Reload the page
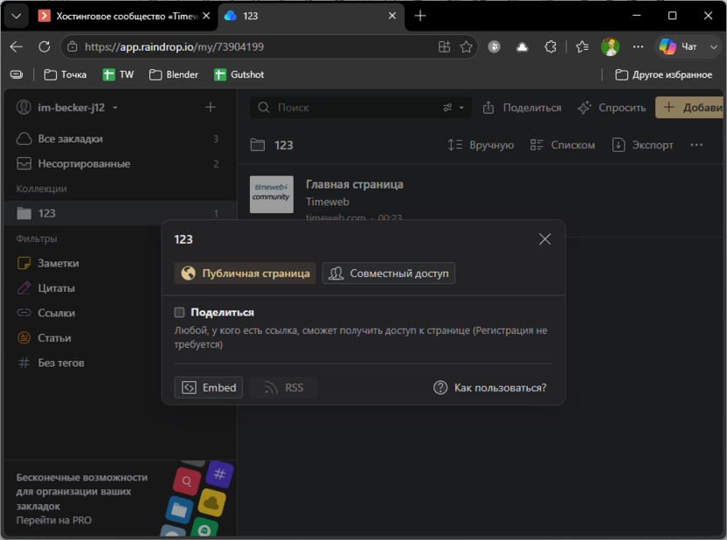 [44, 47]
